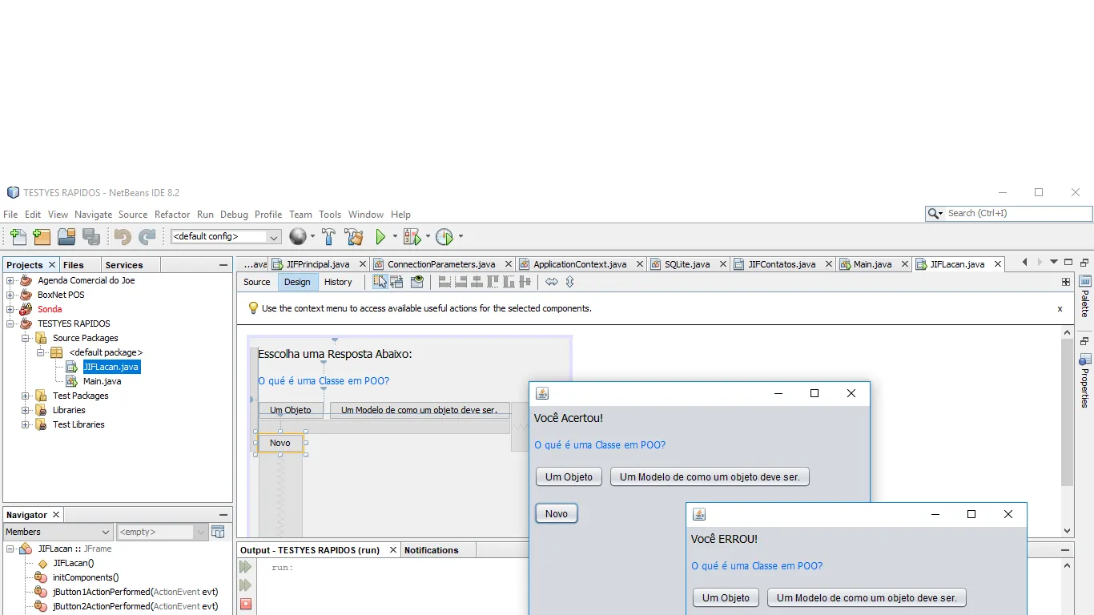Click the Center Vertically alignment icon
The image size is (1094, 615).
[x=525, y=282]
